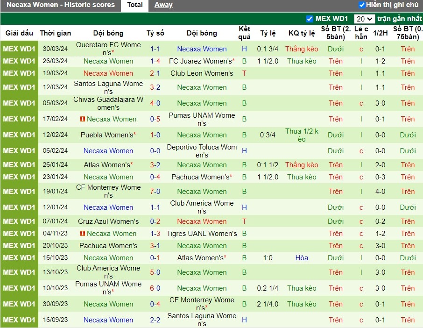Click the 0-5 score on 17/02/24

pos(155,119)
